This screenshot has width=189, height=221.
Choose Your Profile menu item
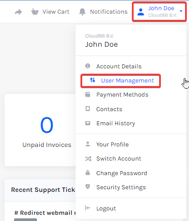[113, 145]
